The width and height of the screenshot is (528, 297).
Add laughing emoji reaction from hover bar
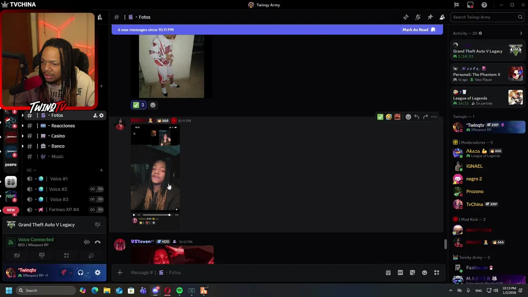click(389, 117)
